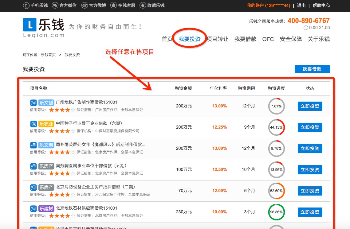Click 立即投资 for 周冬雨荧屏处女作 project
Image resolution: width=350 pixels, height=229 pixels.
point(310,149)
